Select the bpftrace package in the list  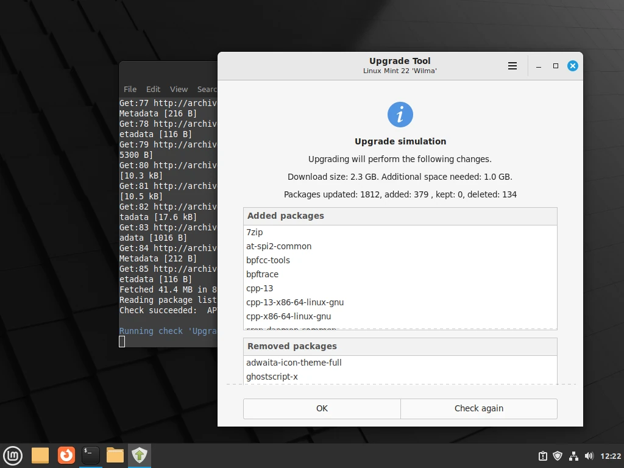pyautogui.click(x=263, y=274)
